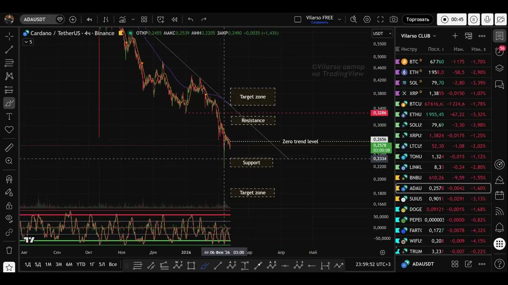
Task: Open the watchlist panel icon
Action: (x=500, y=36)
